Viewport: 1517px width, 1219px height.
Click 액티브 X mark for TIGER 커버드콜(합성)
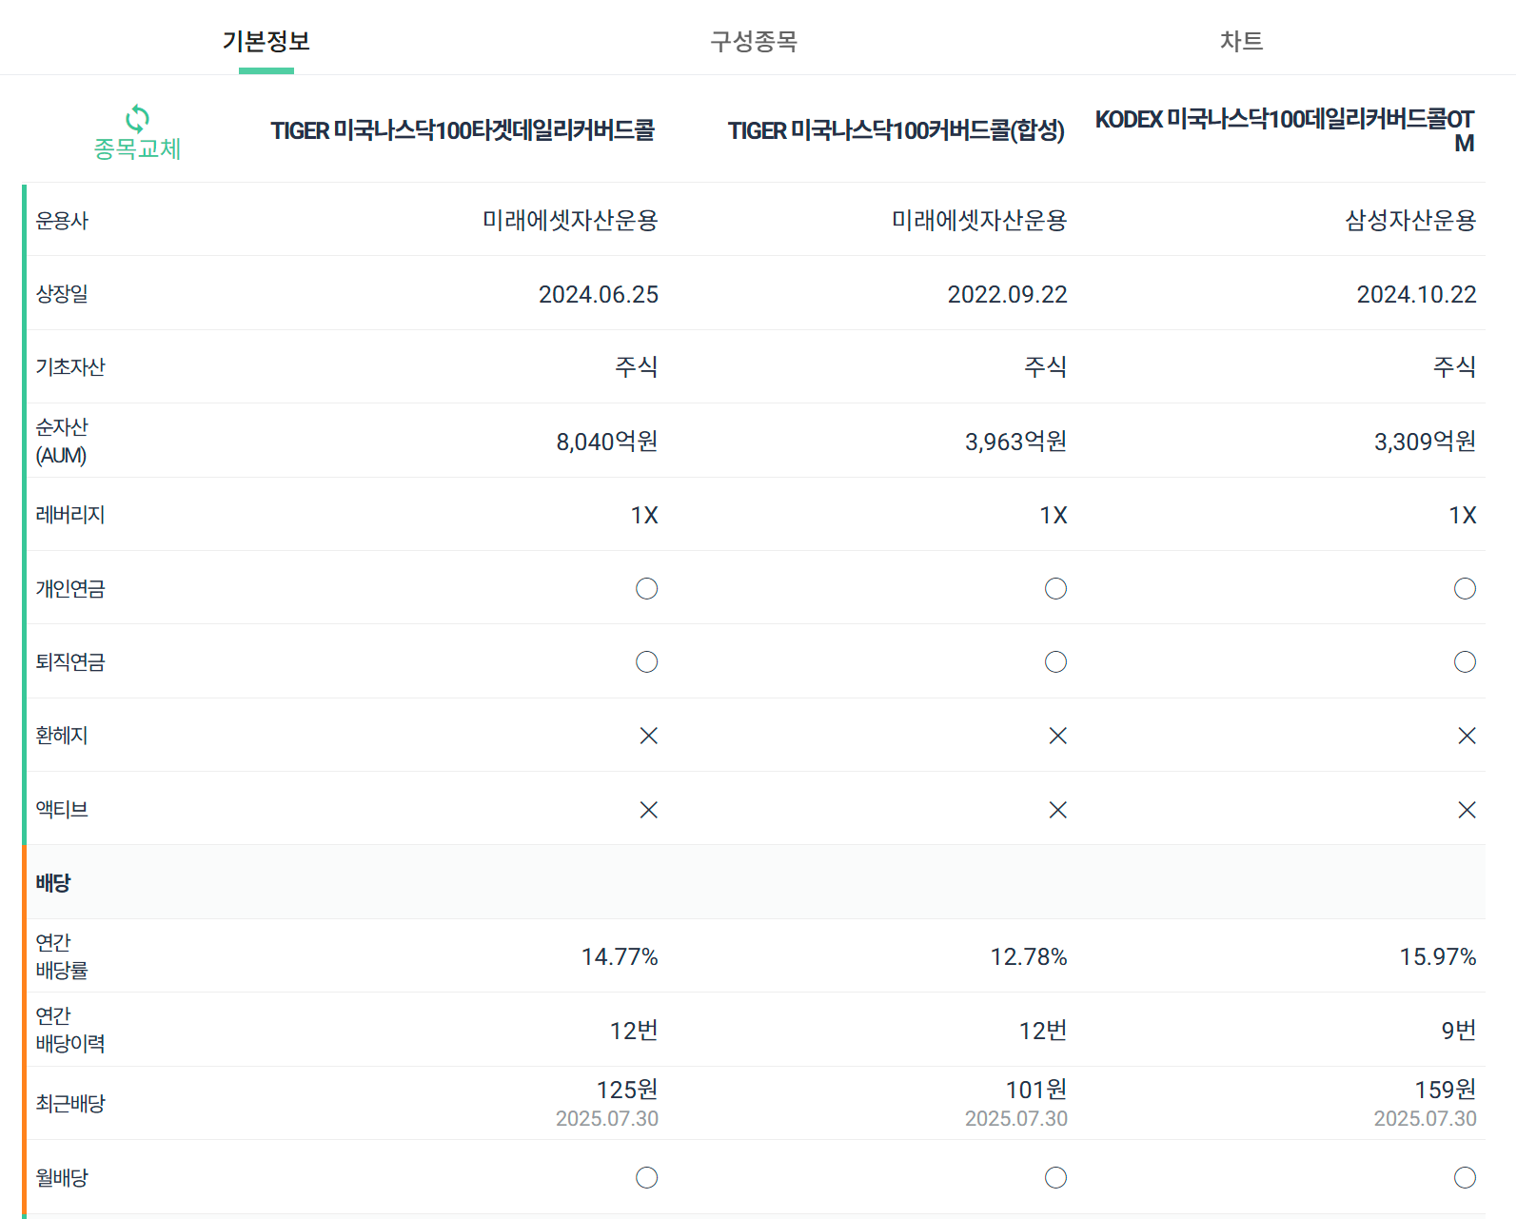[x=1058, y=810]
